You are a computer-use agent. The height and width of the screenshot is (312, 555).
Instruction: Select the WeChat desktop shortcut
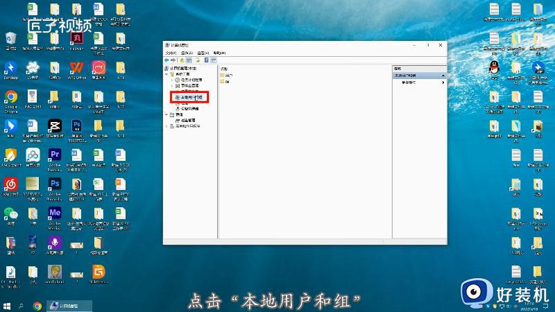click(x=11, y=216)
